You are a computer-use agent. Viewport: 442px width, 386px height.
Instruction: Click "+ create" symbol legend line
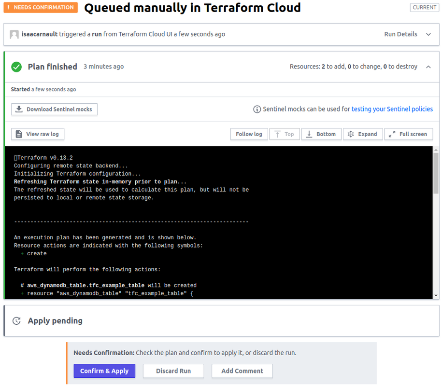33,254
